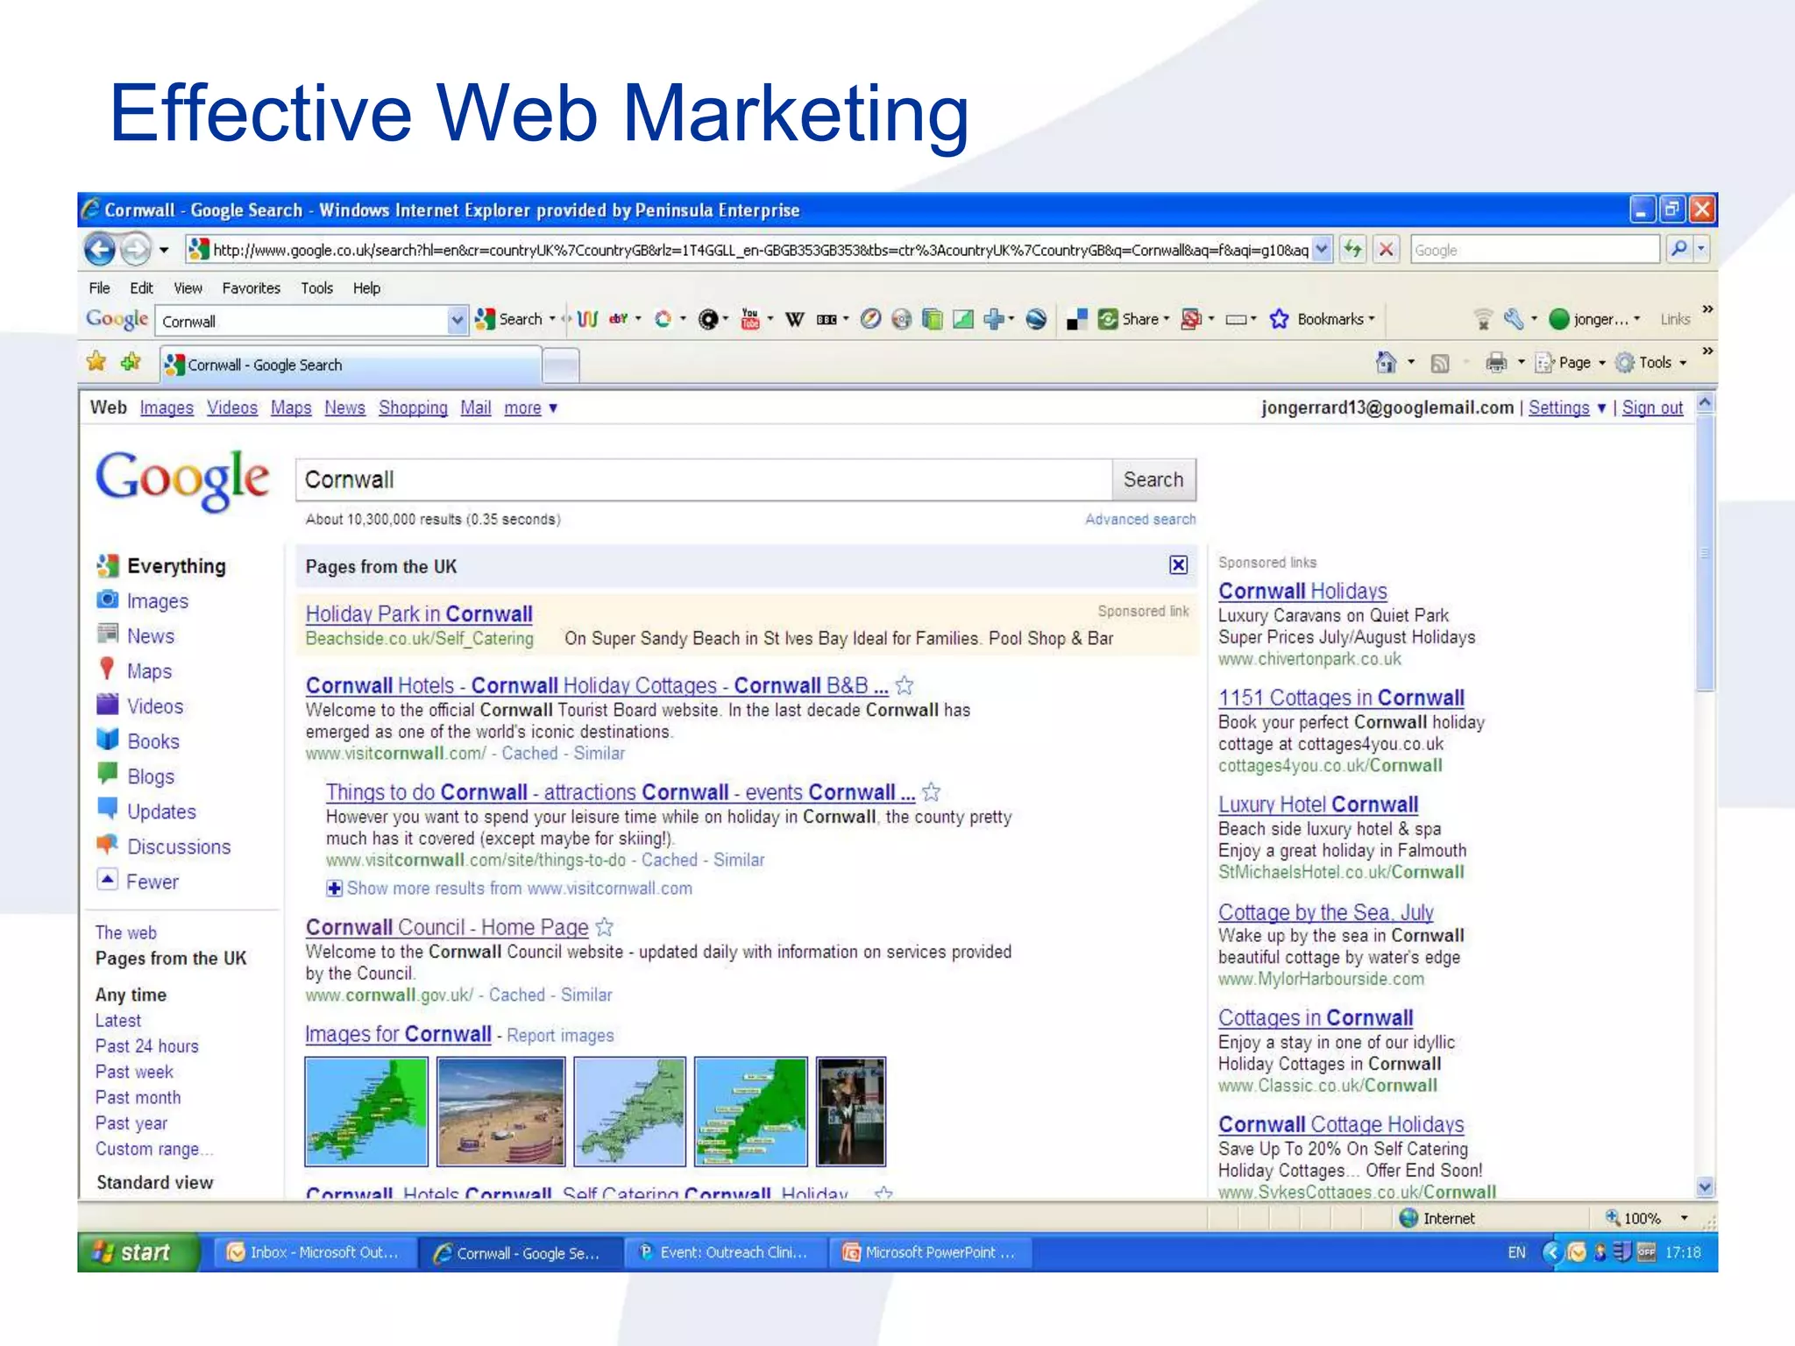Print the page with the printer icon
1795x1346 pixels.
click(1496, 362)
